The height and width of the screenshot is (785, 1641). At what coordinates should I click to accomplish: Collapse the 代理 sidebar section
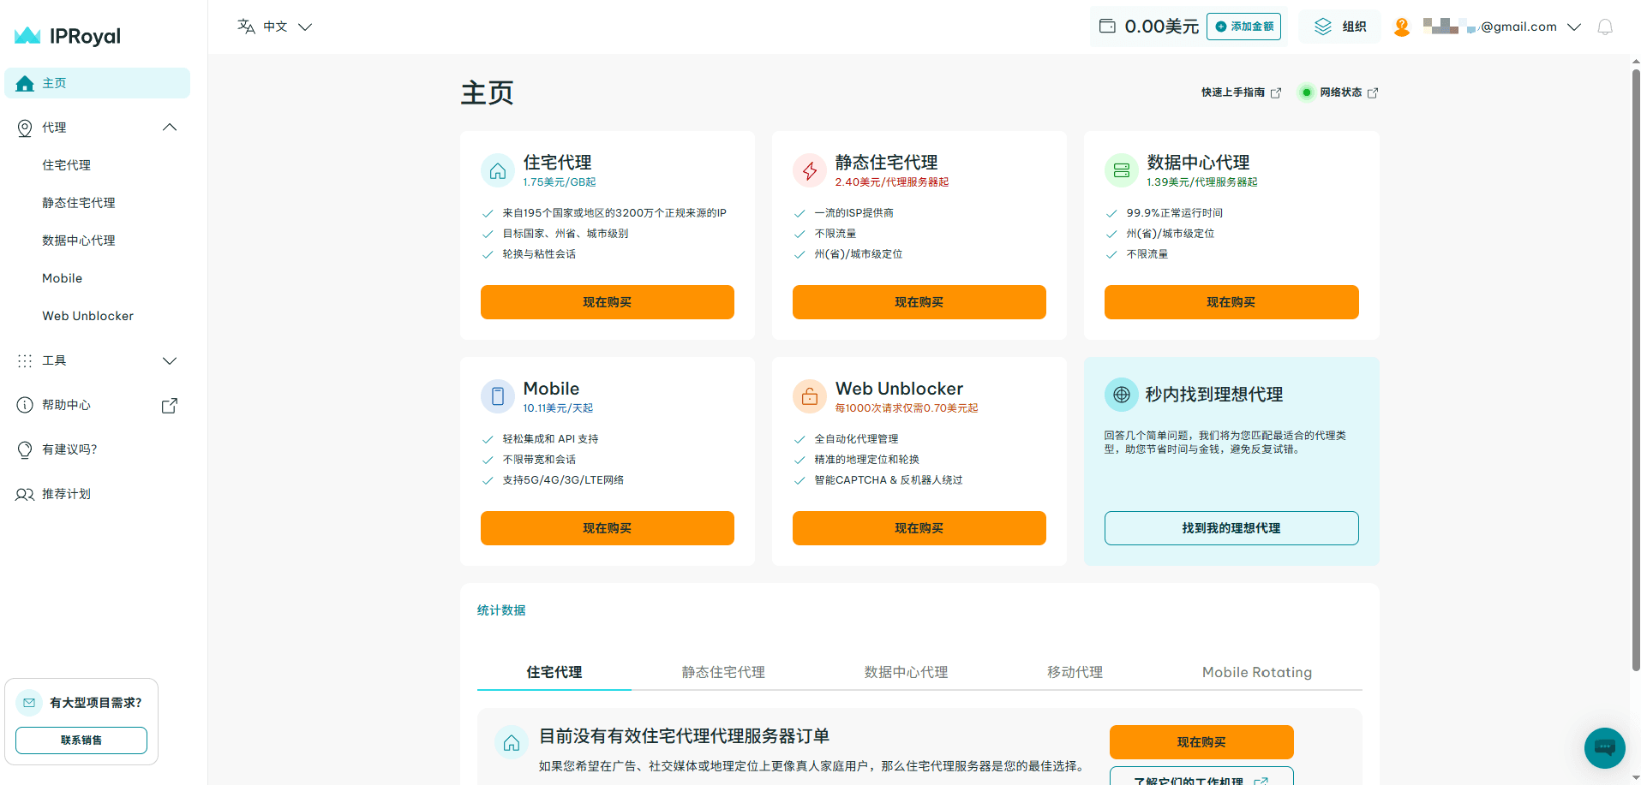(x=169, y=127)
